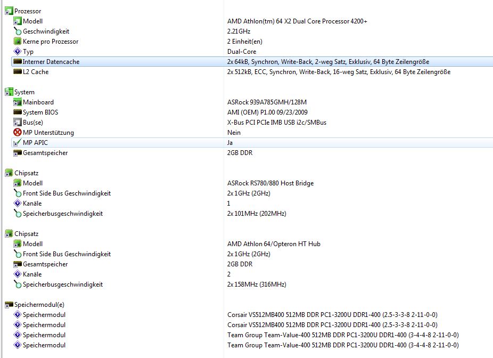Click the diamond icon beside Typ
This screenshot has height=358, width=493.
pos(18,52)
